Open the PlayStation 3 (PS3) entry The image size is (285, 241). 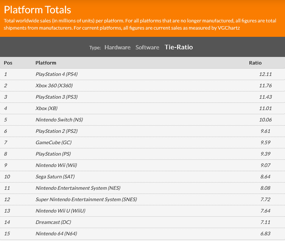pyautogui.click(x=56, y=97)
